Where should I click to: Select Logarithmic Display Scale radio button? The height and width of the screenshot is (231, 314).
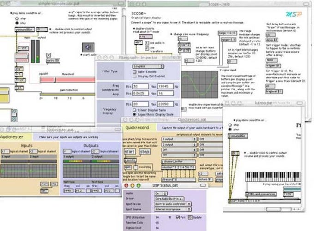point(134,115)
